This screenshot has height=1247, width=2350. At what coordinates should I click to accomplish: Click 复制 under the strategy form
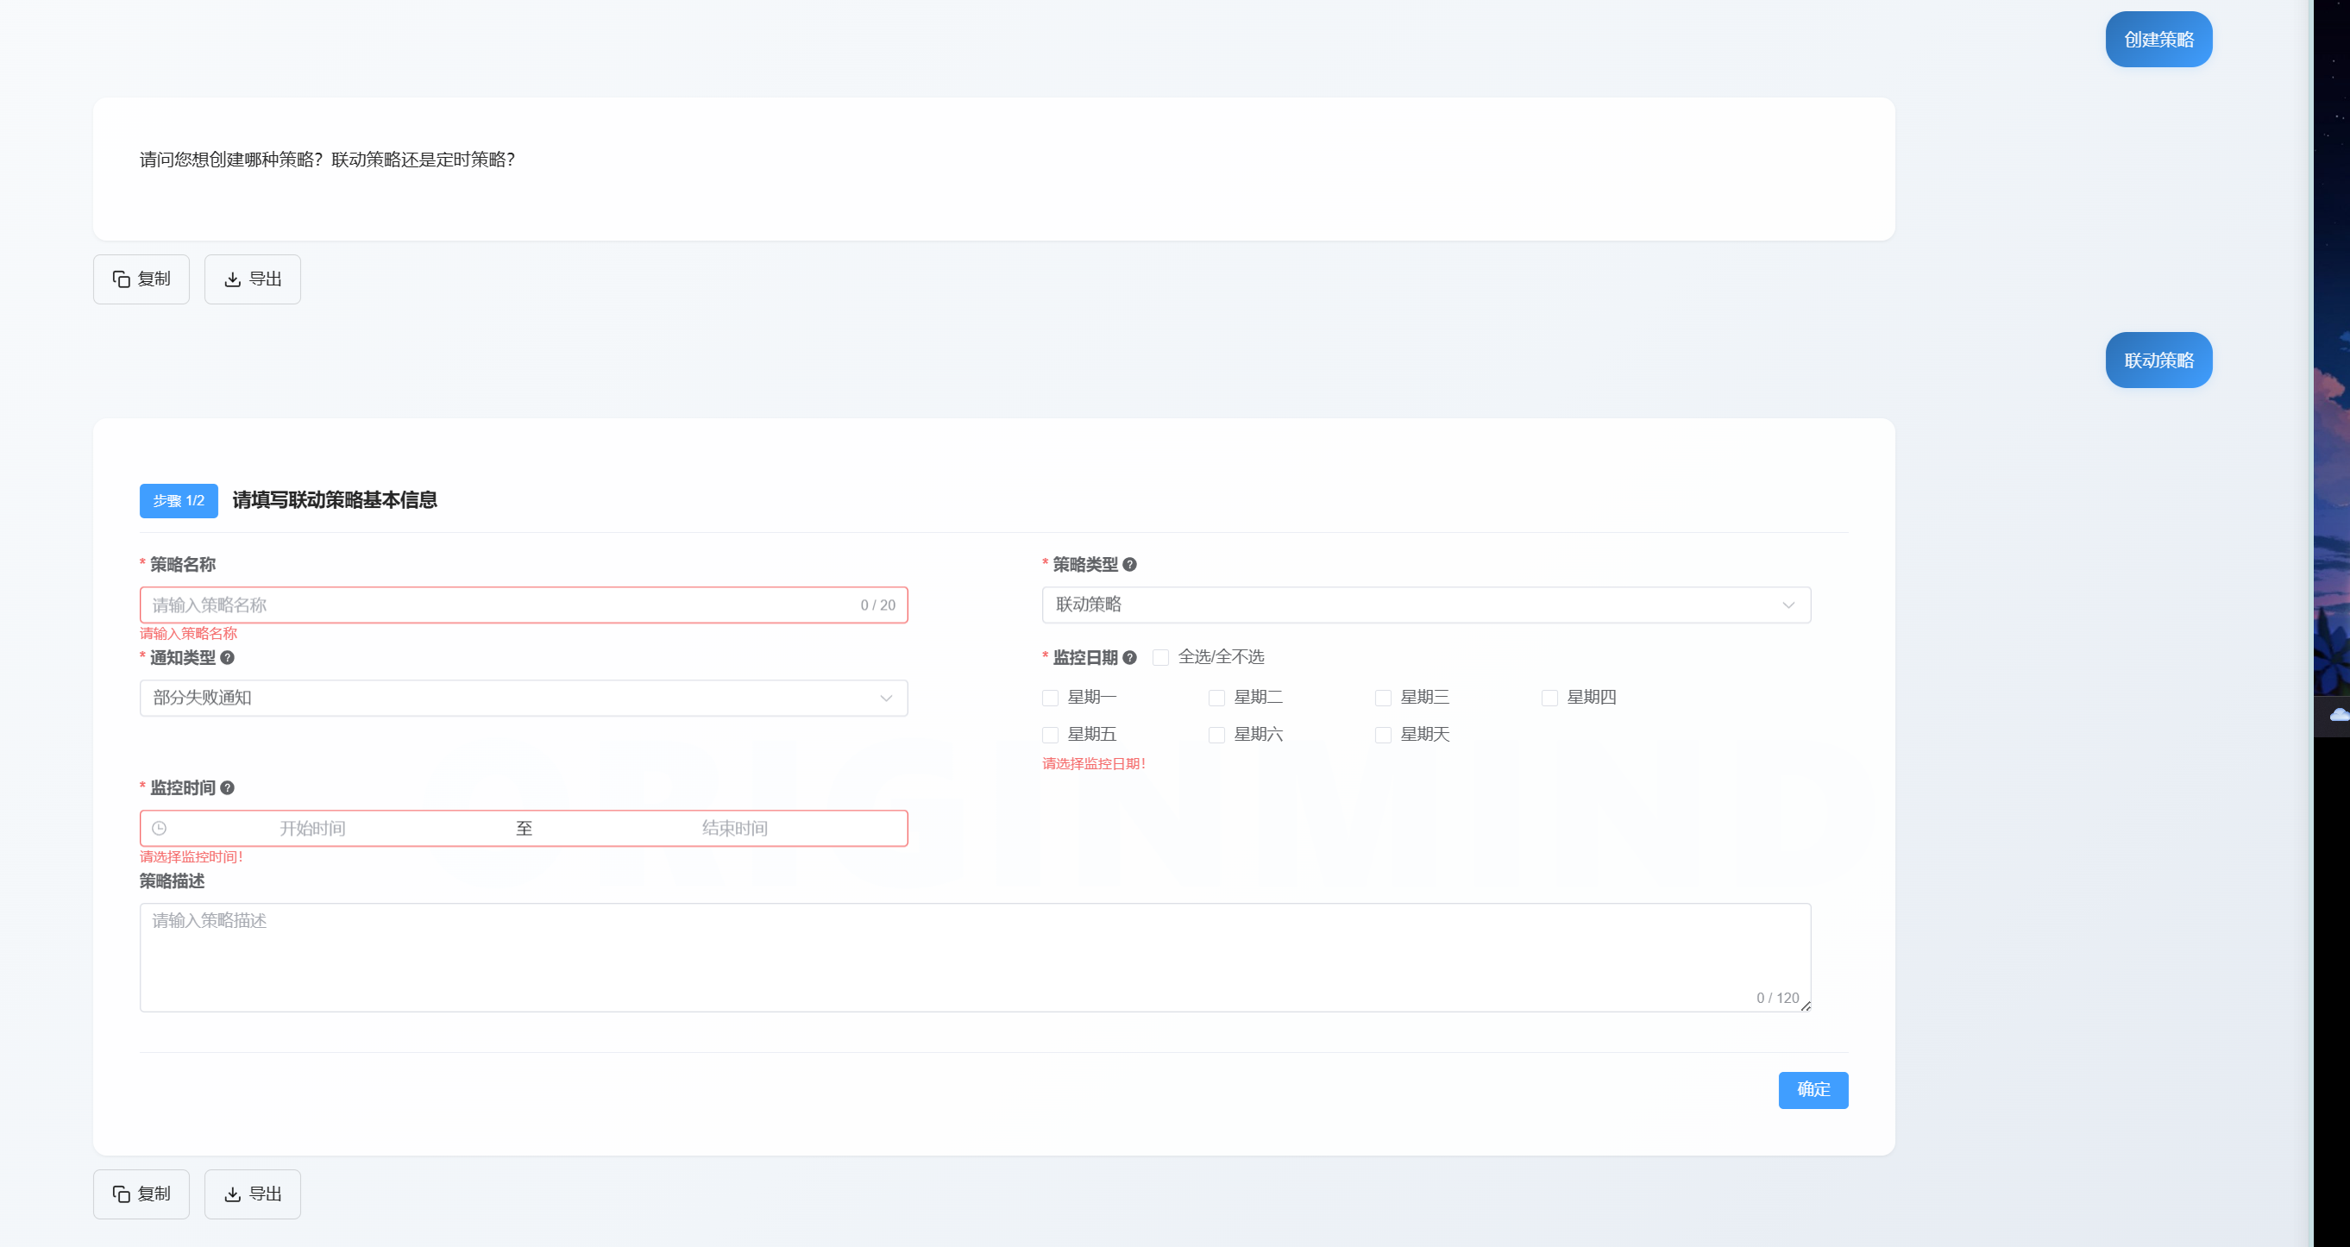pos(141,1194)
